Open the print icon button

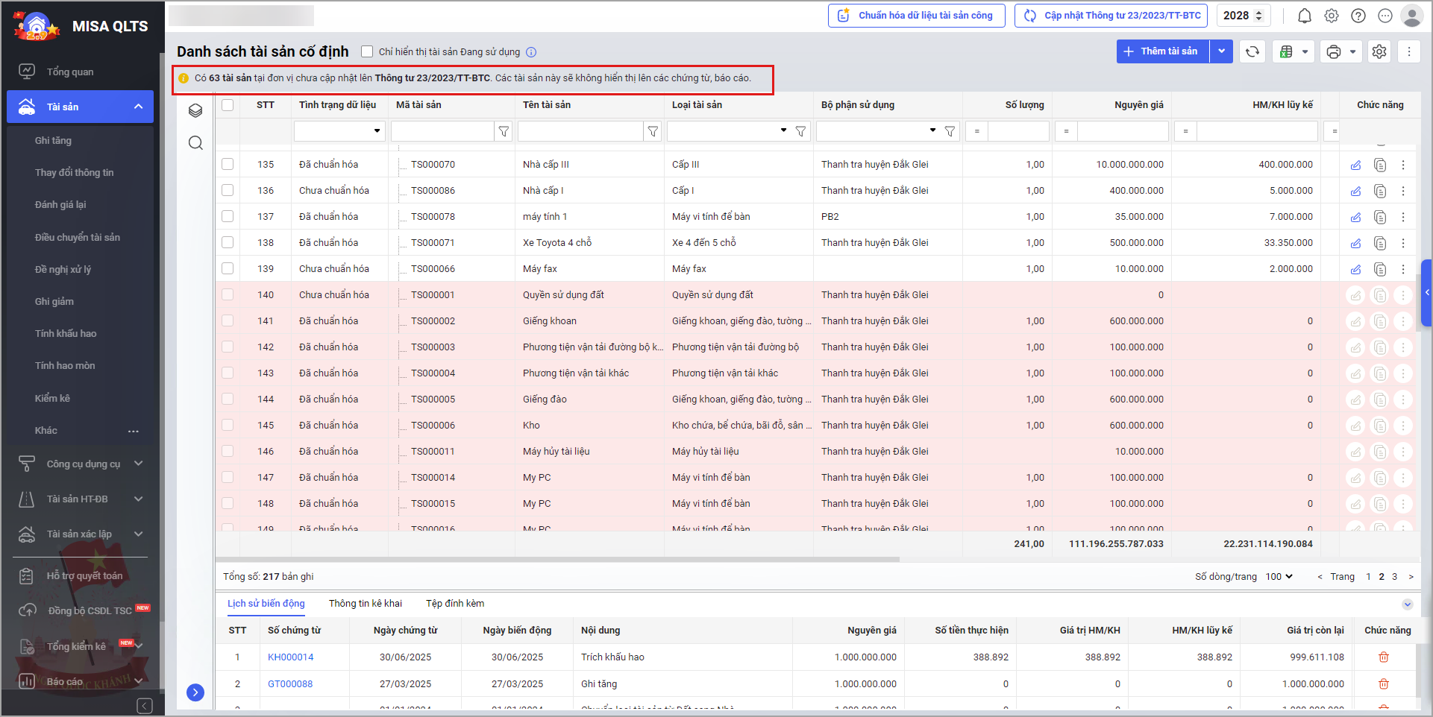[x=1334, y=51]
